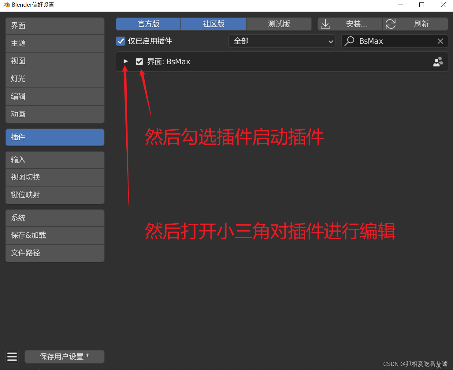Open the 输入 preferences section
Image resolution: width=453 pixels, height=370 pixels.
click(55, 160)
